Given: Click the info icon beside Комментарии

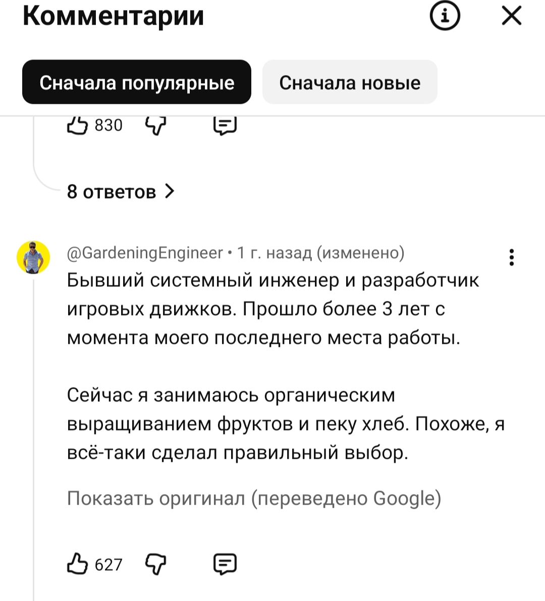Looking at the screenshot, I should click(x=445, y=16).
